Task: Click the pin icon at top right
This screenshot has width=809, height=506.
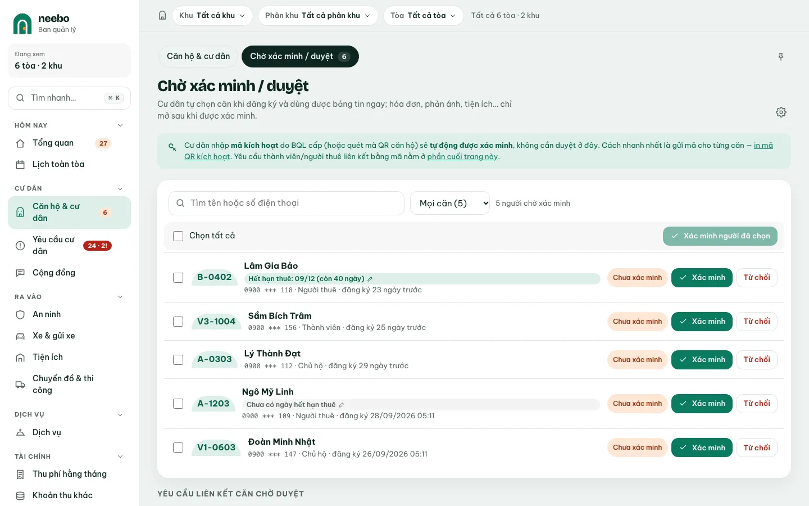Action: 781,57
